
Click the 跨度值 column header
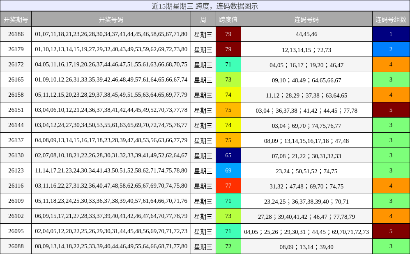tap(228, 19)
